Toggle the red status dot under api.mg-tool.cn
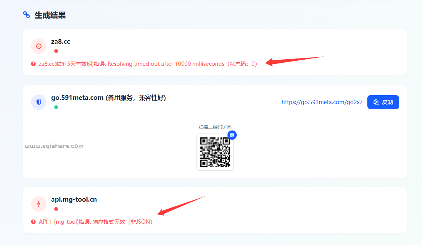Screen dimensions: 422x245 coord(56,209)
